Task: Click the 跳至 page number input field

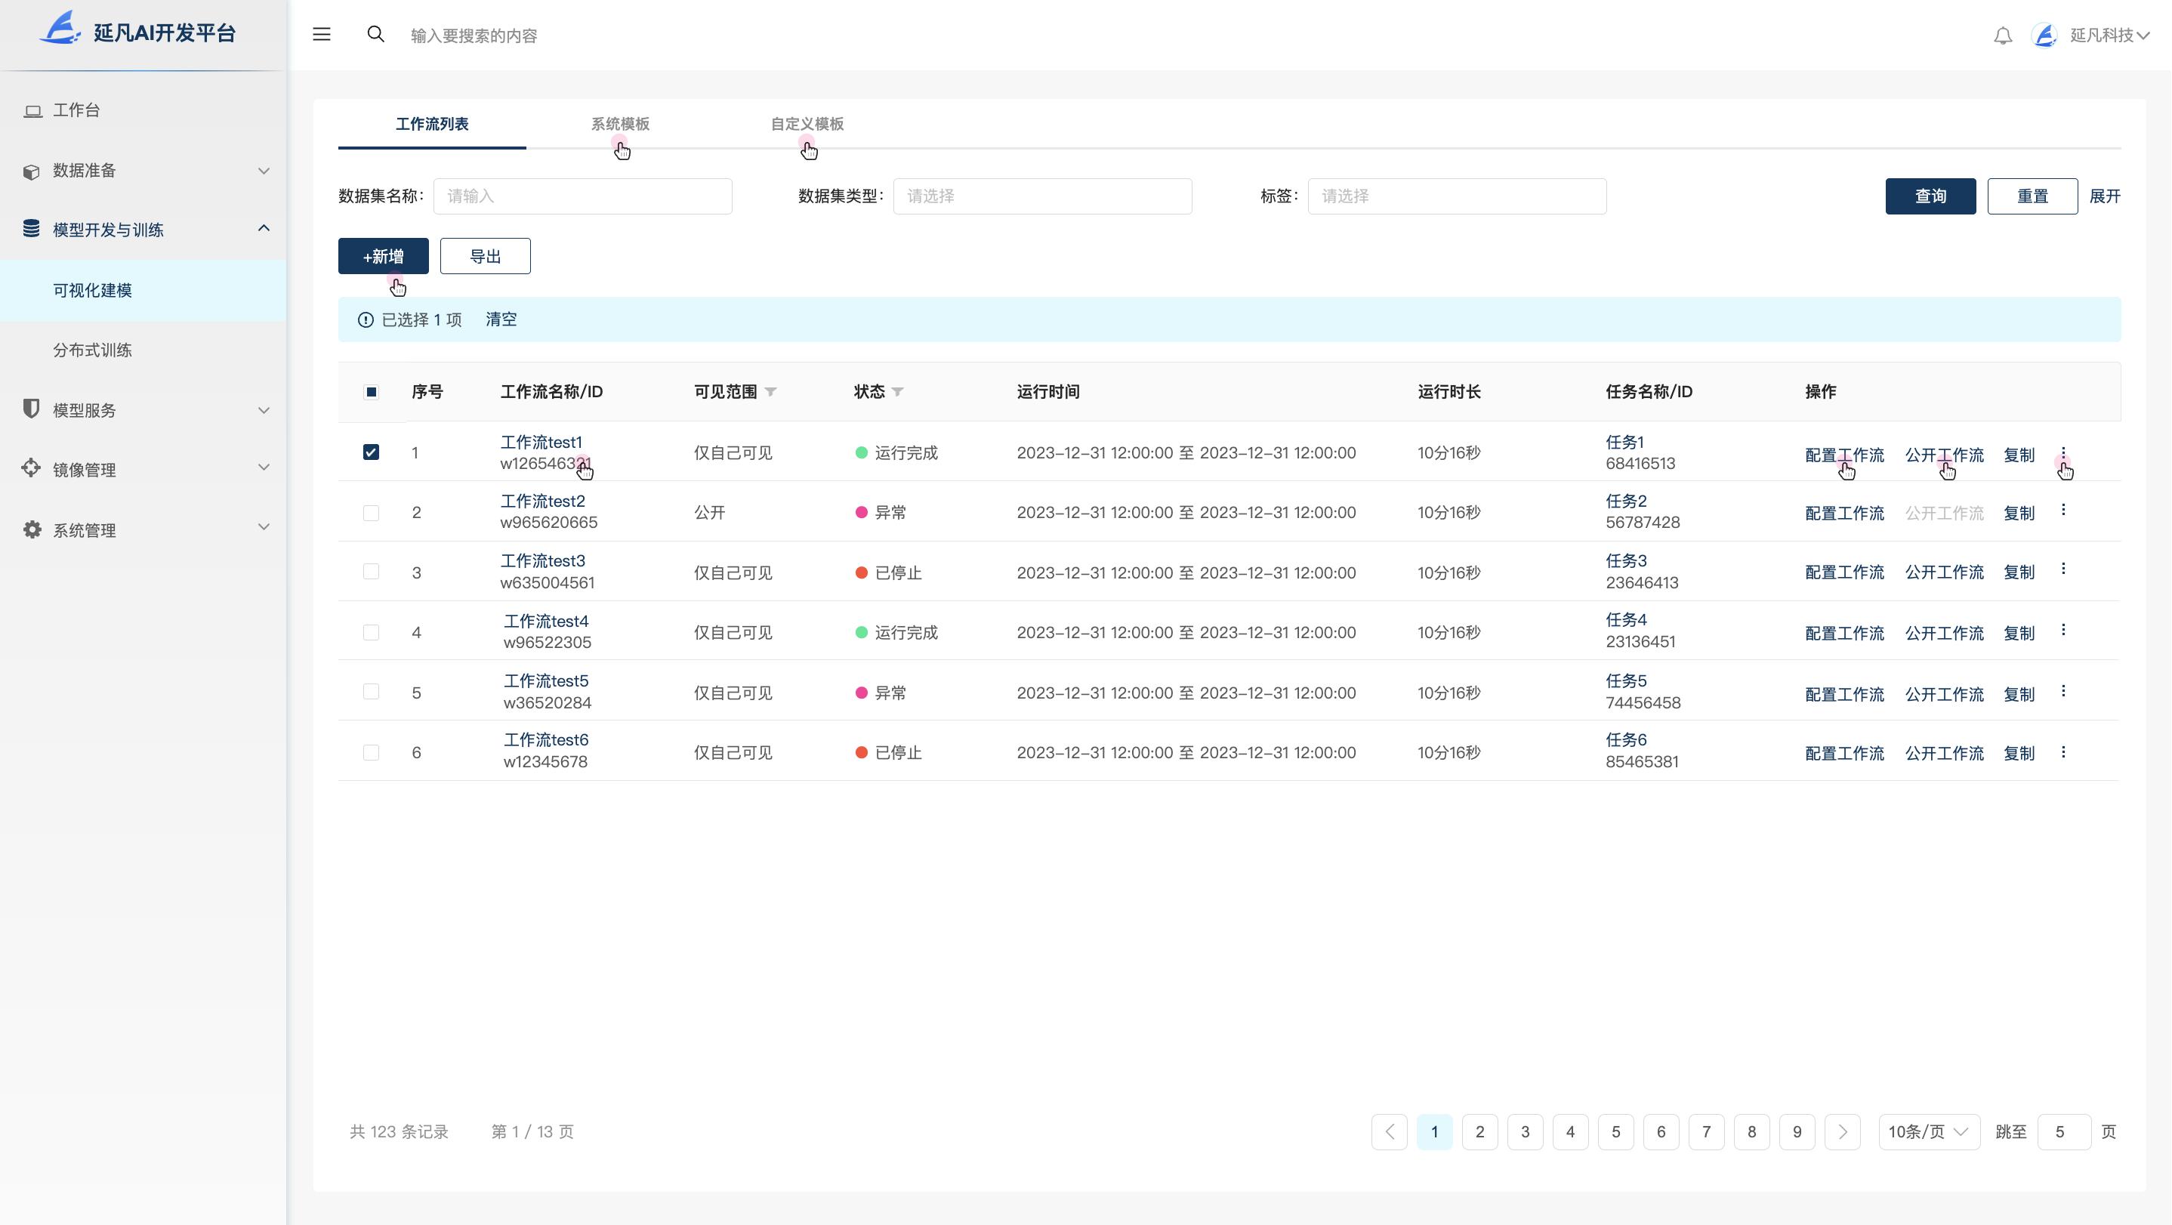Action: coord(2062,1132)
